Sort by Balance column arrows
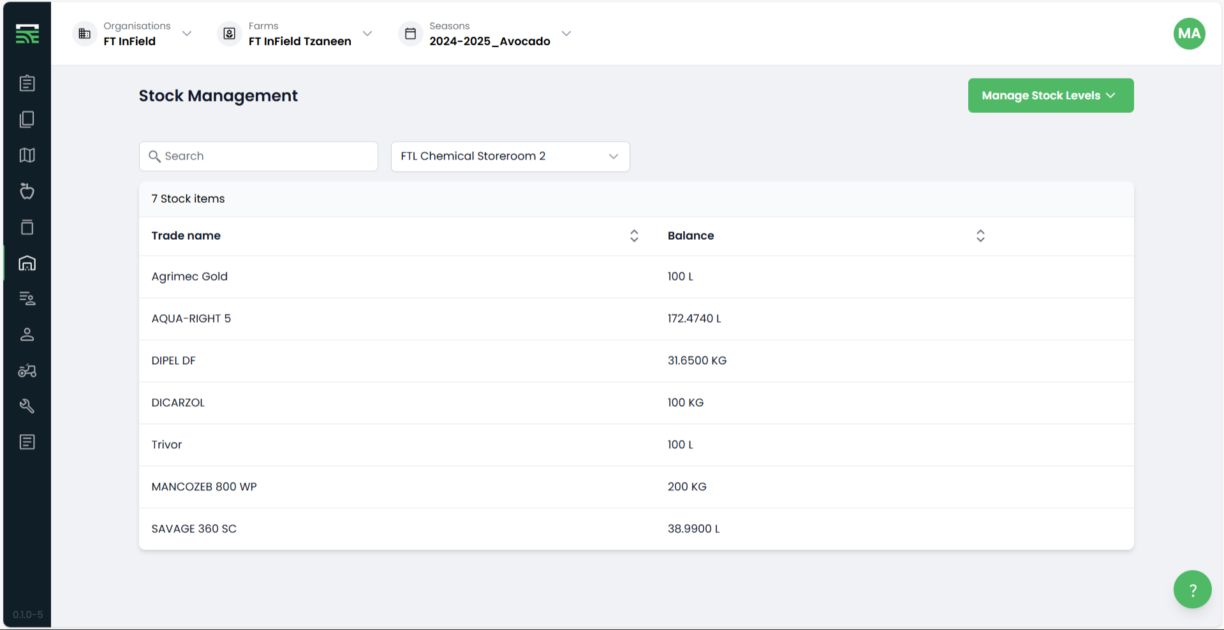1224x630 pixels. 980,236
